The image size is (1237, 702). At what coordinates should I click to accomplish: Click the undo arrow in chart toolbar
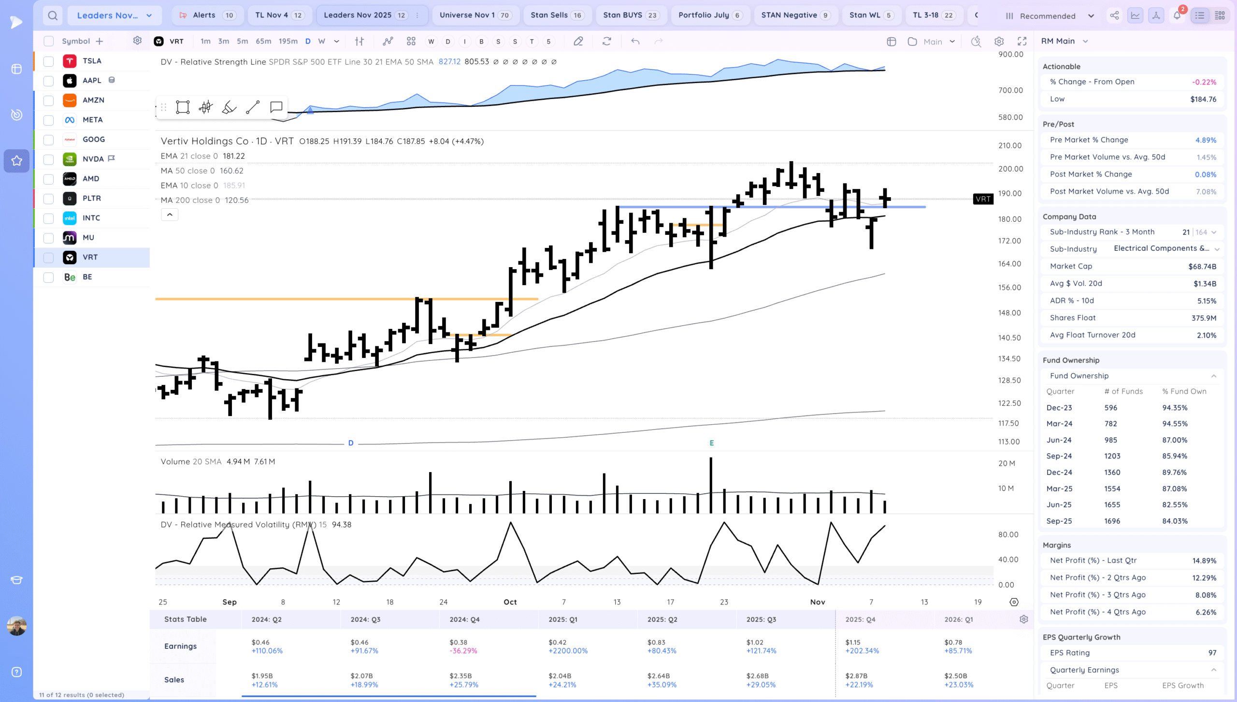click(635, 42)
